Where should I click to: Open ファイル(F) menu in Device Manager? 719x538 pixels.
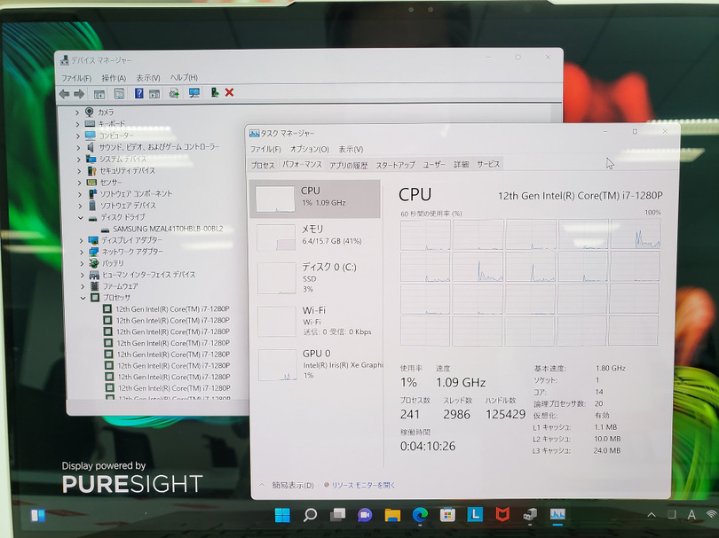pos(76,78)
